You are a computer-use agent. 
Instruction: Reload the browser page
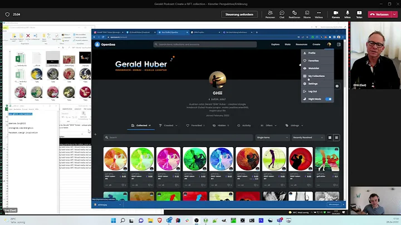(103, 37)
